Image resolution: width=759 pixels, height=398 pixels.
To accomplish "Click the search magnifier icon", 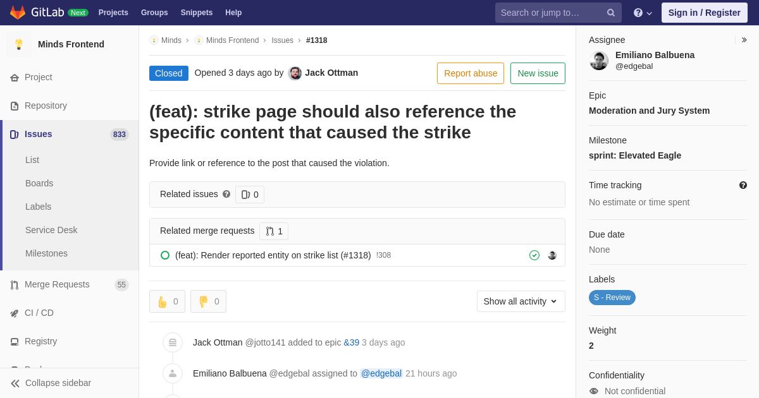I will (611, 13).
